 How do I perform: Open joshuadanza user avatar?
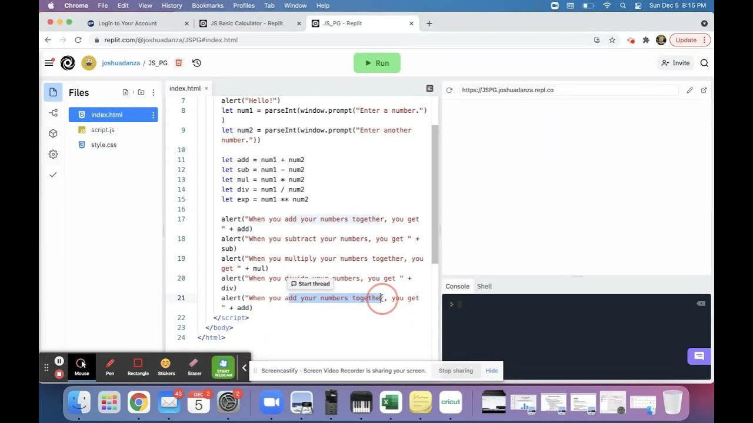point(89,63)
